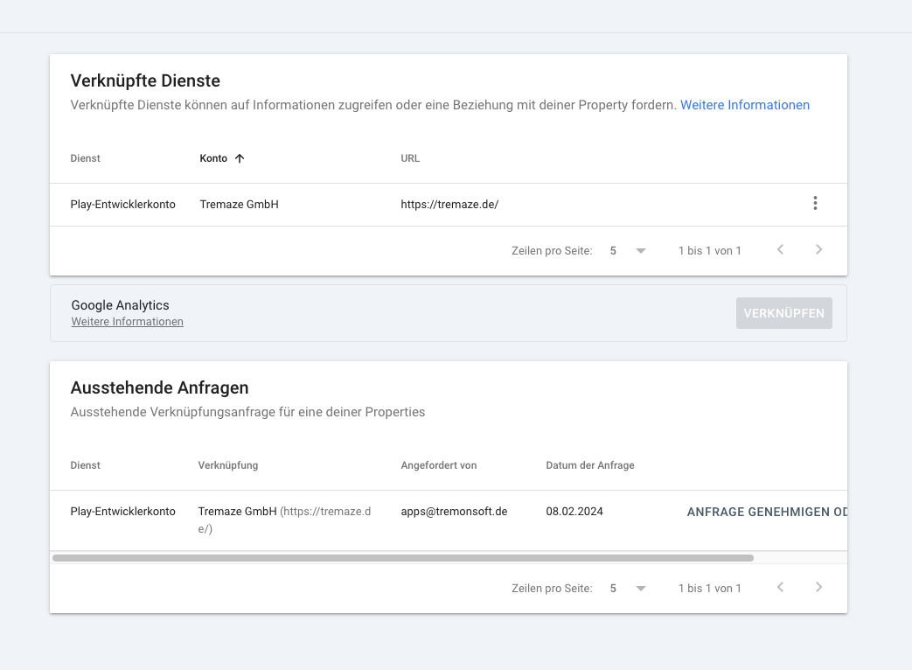
Task: Click the Angefordert von column header
Action: point(438,465)
